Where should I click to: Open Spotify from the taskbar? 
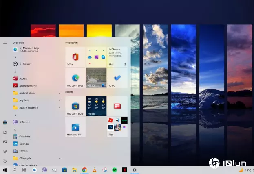[x=115, y=170]
